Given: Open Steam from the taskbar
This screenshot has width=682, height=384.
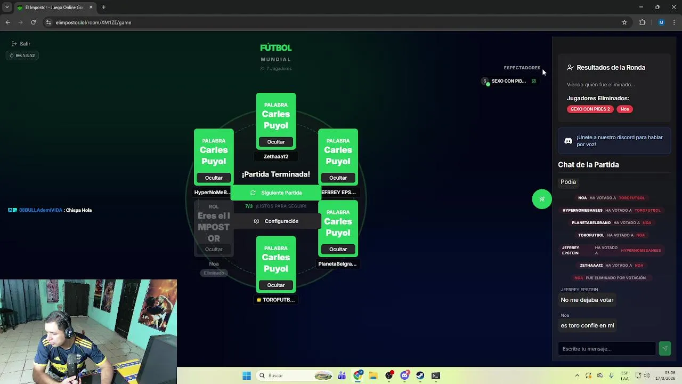Looking at the screenshot, I should click(420, 375).
